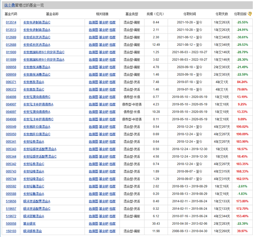
Task: Open 估值图 link in 005743 row
Action: tap(93, 171)
